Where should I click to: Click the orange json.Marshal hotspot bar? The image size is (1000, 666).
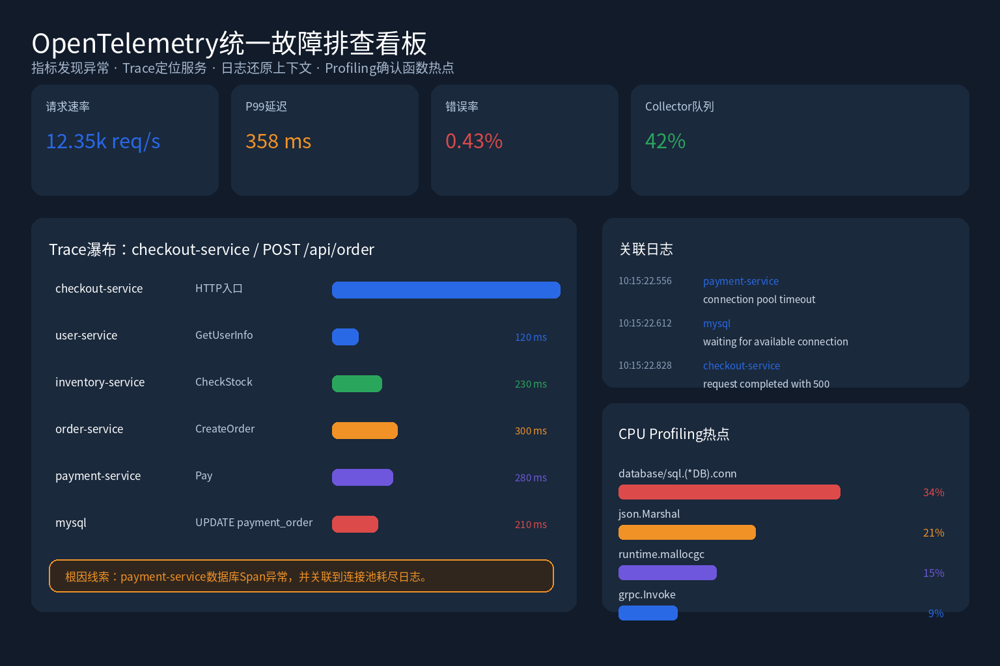pyautogui.click(x=687, y=533)
